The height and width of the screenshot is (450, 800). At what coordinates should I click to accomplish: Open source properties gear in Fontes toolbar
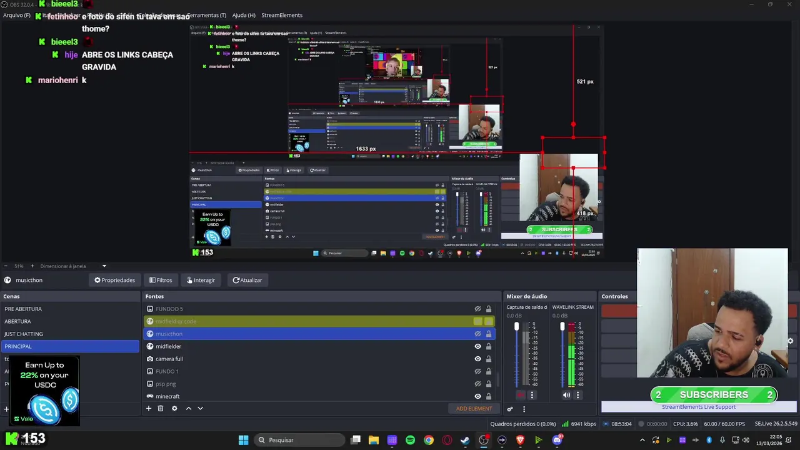pos(174,408)
